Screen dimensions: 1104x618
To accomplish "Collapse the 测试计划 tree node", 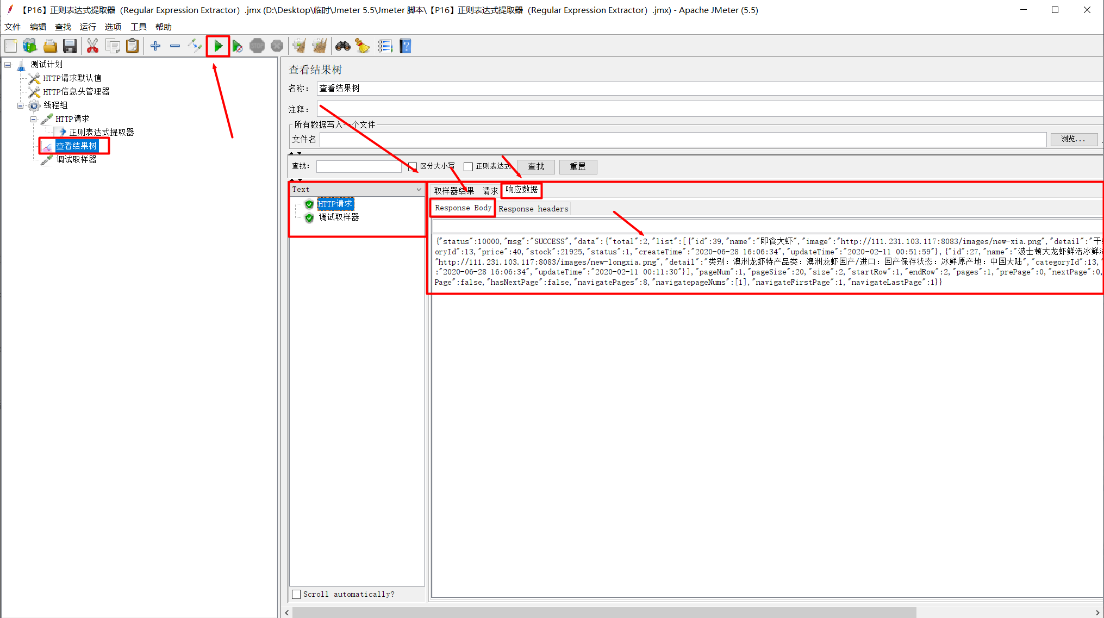I will tap(8, 65).
